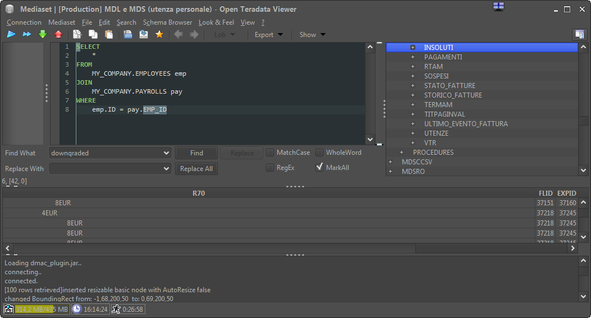Open the Connection menu
This screenshot has width=591, height=318.
(24, 22)
